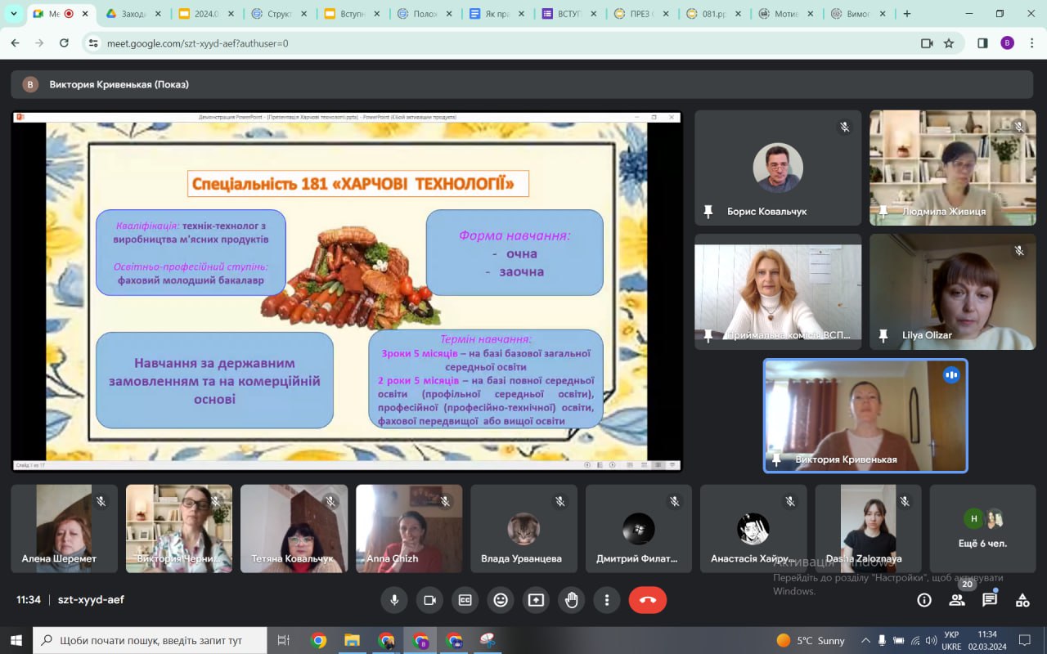Open the tab search dropdown chevron
This screenshot has height=654, width=1047.
14,14
